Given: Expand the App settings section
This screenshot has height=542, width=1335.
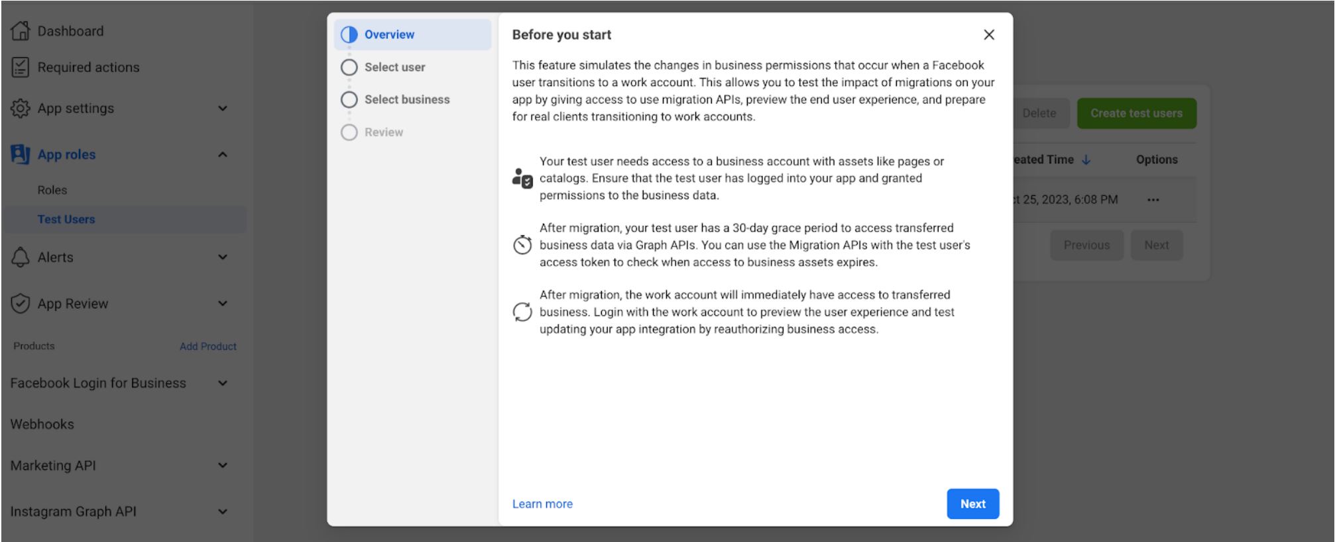Looking at the screenshot, I should (x=223, y=108).
